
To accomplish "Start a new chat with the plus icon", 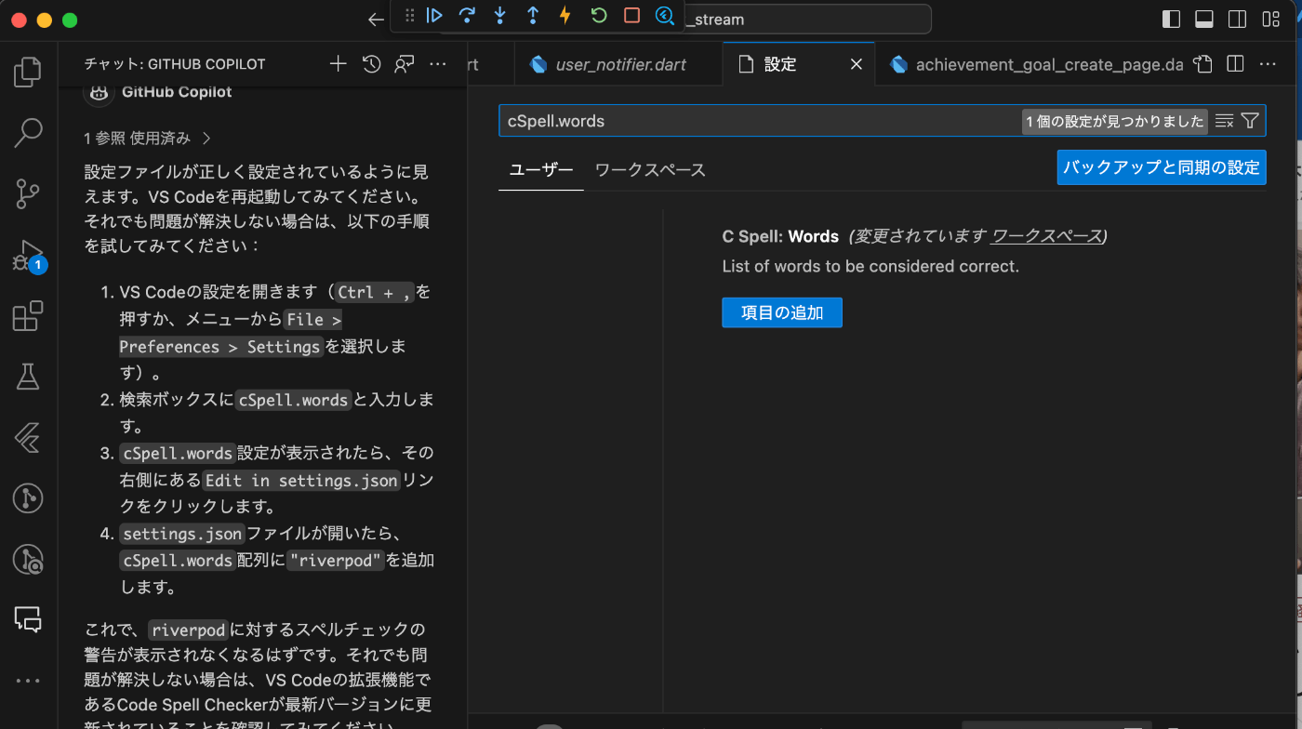I will point(339,64).
